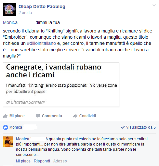Click the Oloap Detto Paoblog profile avatar

pos(9,9)
